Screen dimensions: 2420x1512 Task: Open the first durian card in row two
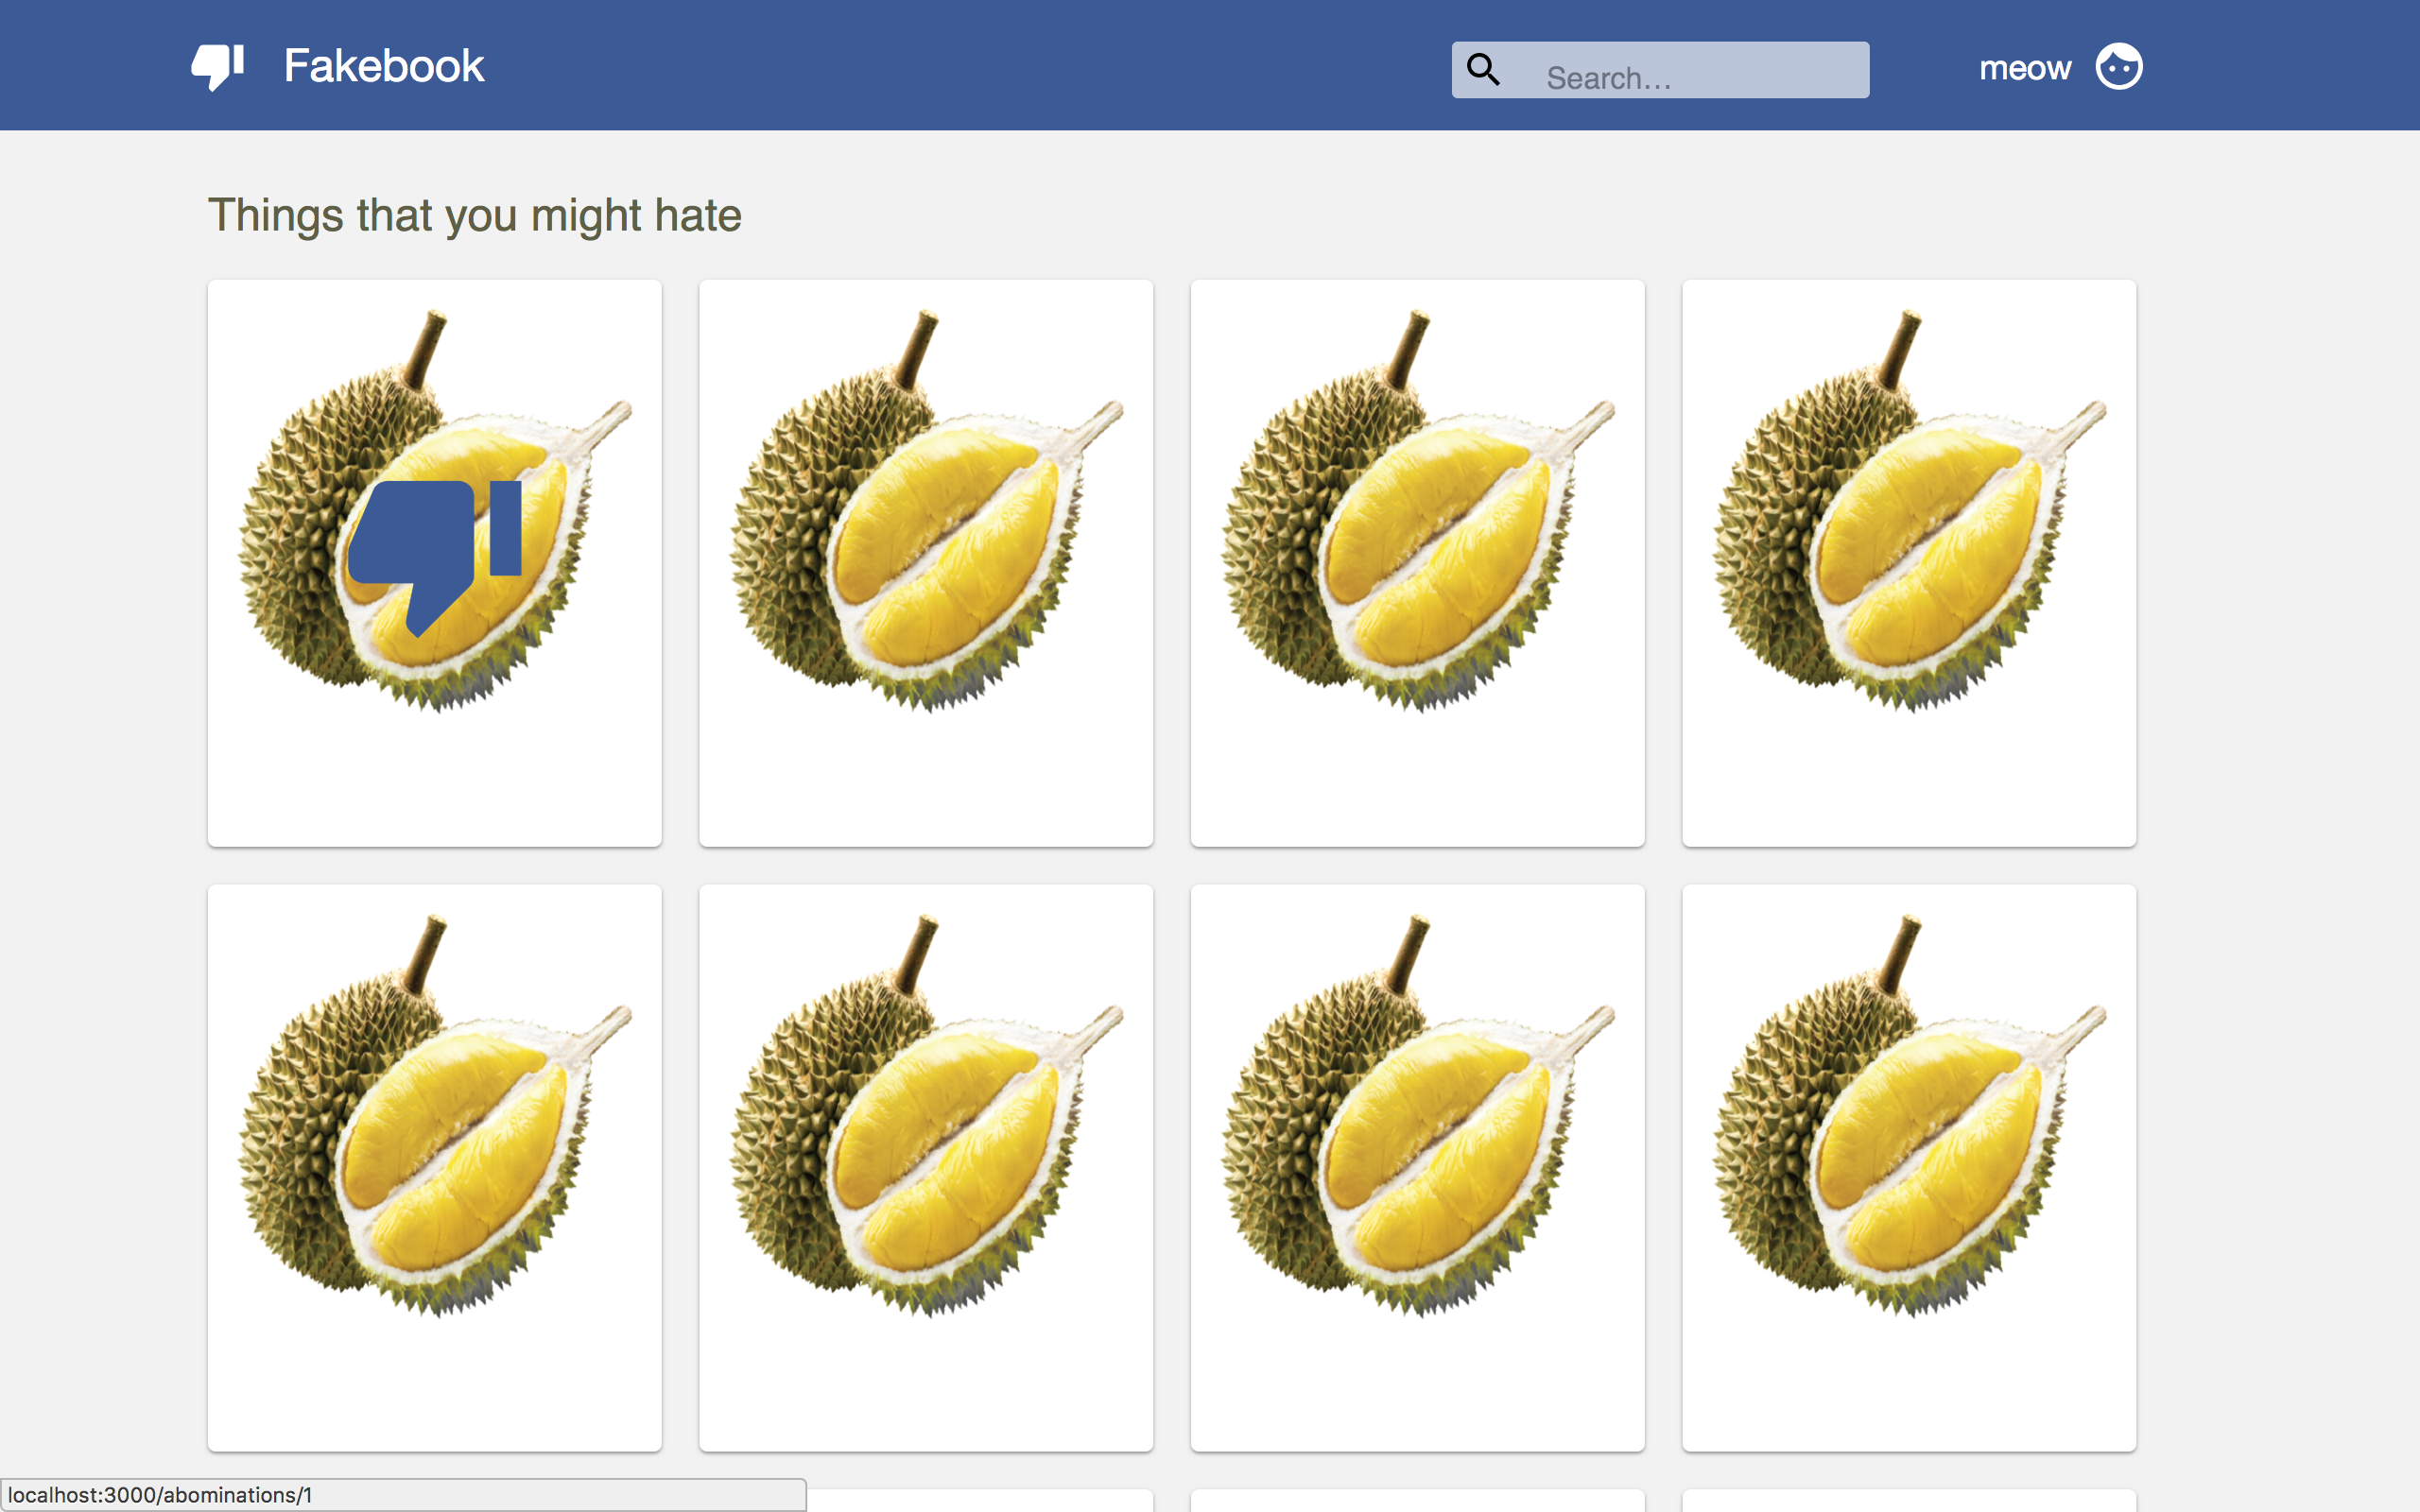click(x=435, y=1168)
